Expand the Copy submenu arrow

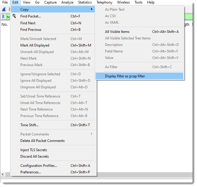click(92, 9)
